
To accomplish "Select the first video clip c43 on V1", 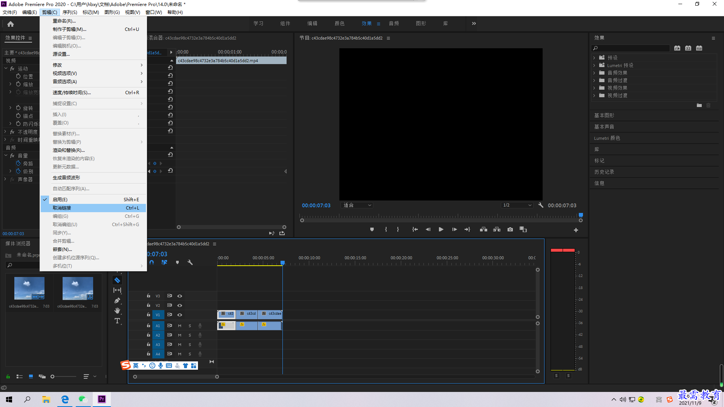I will [226, 314].
